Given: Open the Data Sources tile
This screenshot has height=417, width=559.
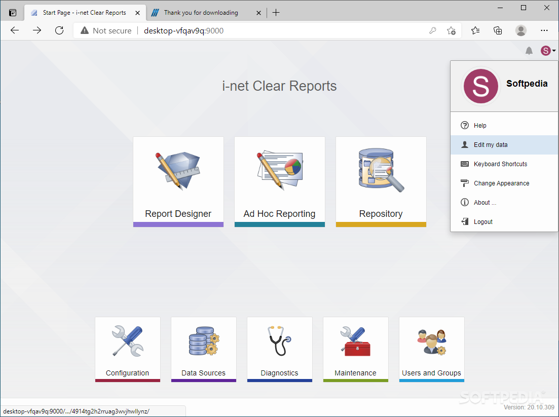Looking at the screenshot, I should point(204,349).
